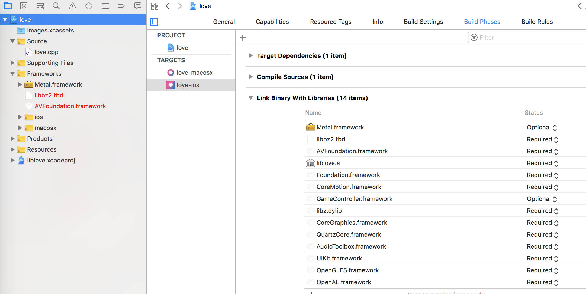Select the Build Phases tab

coord(482,22)
